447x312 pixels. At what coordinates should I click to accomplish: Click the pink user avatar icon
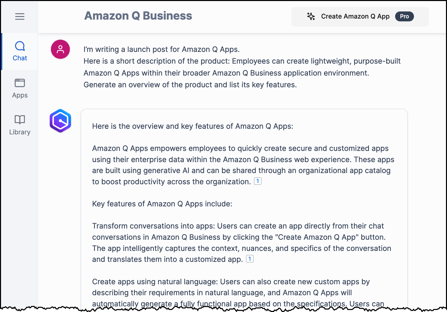tap(60, 49)
